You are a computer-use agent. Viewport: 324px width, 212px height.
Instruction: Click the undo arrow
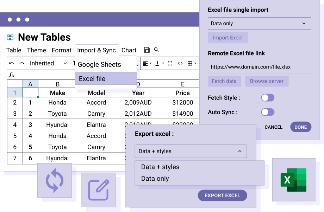pos(12,64)
